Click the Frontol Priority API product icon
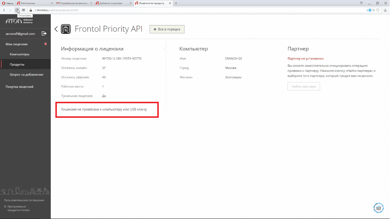 [66, 29]
